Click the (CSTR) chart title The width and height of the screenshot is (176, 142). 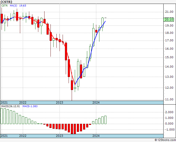[6, 2]
